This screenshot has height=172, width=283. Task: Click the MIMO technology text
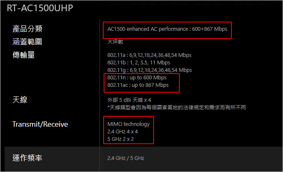tap(128, 124)
